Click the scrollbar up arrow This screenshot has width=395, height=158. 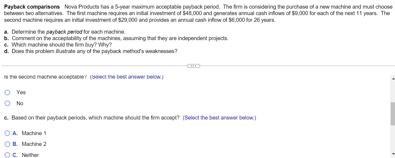click(x=393, y=78)
